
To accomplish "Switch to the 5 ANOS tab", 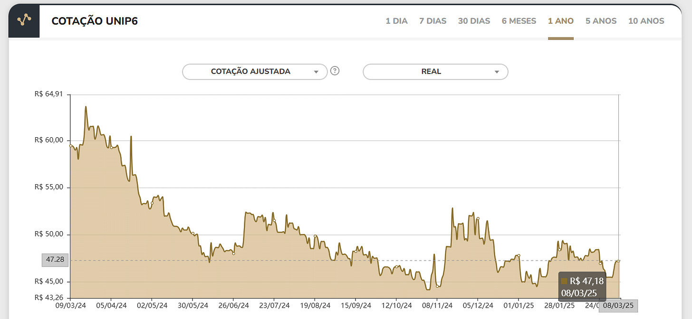I will (x=601, y=21).
